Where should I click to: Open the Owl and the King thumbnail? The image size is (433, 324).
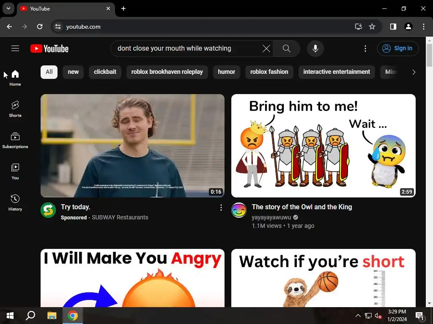tap(323, 146)
